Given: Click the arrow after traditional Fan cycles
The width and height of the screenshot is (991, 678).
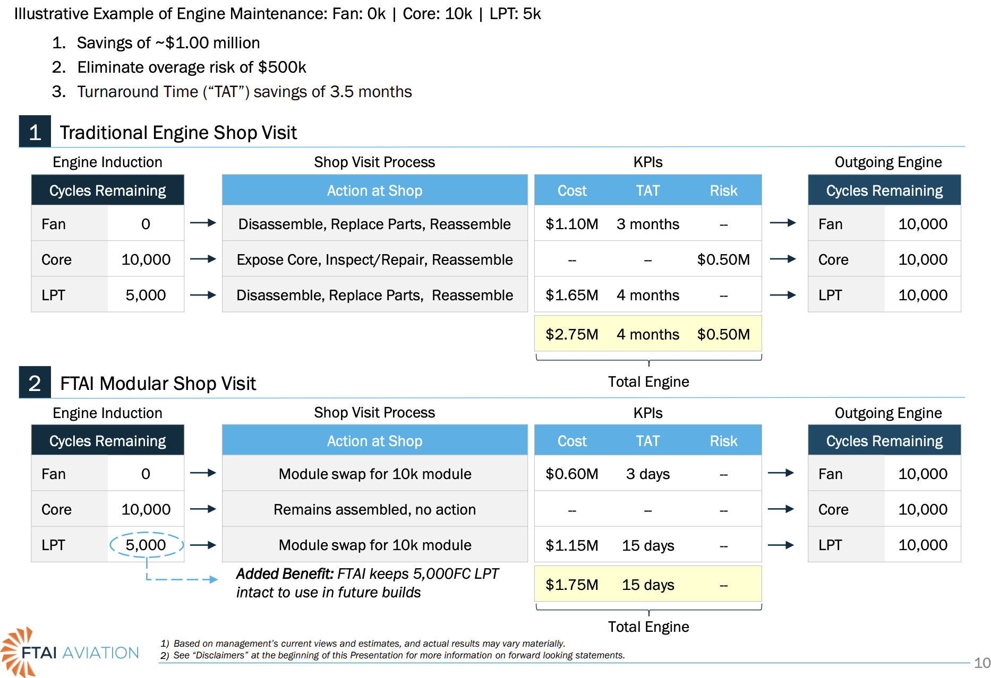Looking at the screenshot, I should click(x=203, y=223).
